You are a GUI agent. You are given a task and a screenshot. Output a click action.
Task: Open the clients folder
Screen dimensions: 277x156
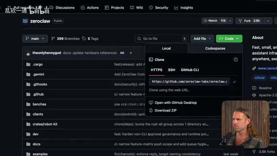[38, 114]
